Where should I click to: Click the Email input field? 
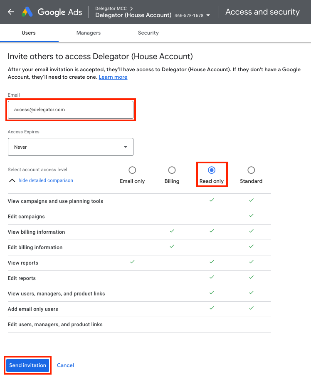pyautogui.click(x=71, y=110)
